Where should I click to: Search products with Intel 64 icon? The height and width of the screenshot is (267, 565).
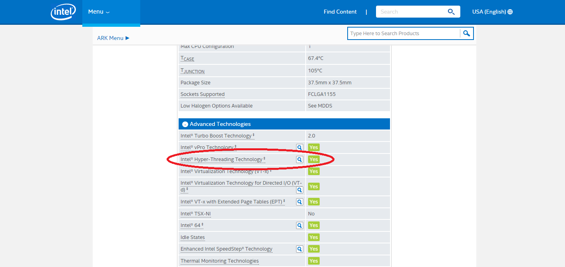300,225
